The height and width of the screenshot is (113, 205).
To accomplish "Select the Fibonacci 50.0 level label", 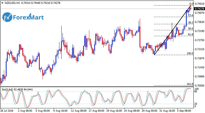I will (x=190, y=28).
